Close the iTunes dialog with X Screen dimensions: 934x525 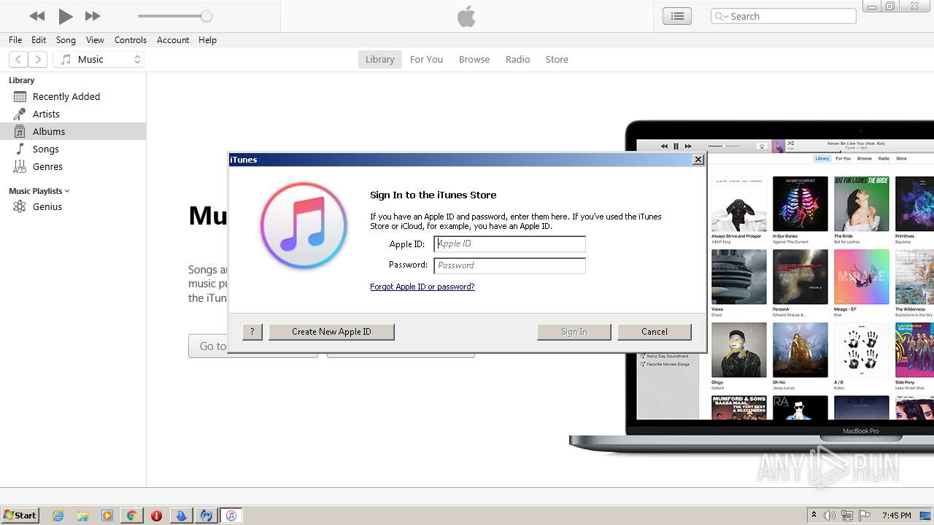point(698,160)
